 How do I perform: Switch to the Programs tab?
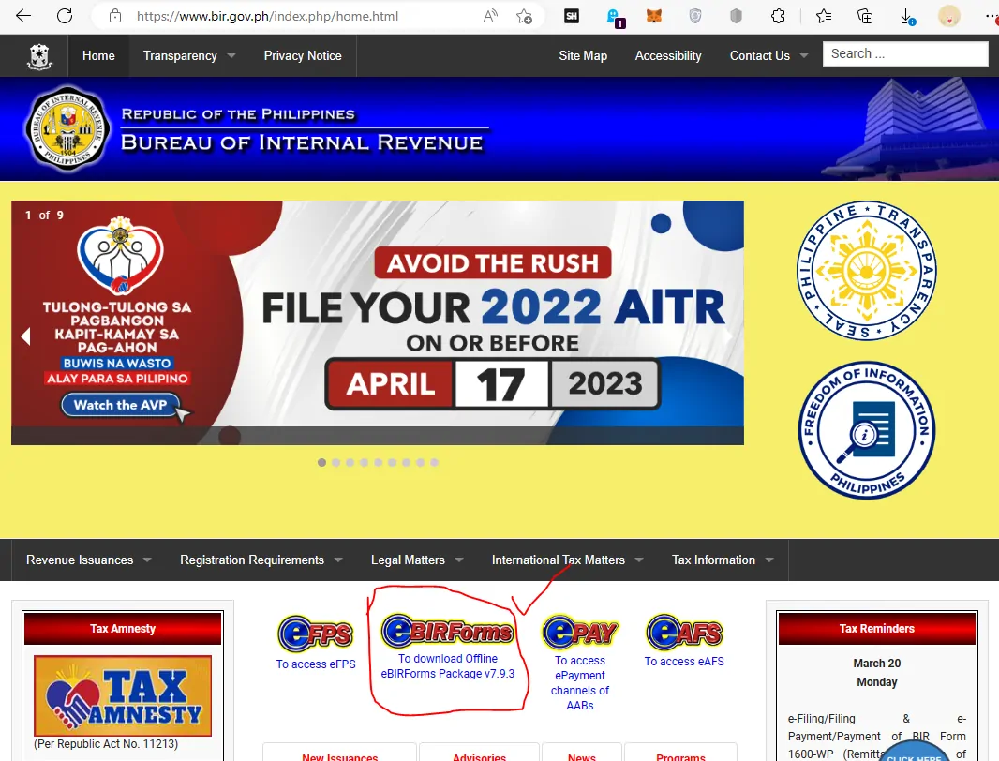(680, 754)
